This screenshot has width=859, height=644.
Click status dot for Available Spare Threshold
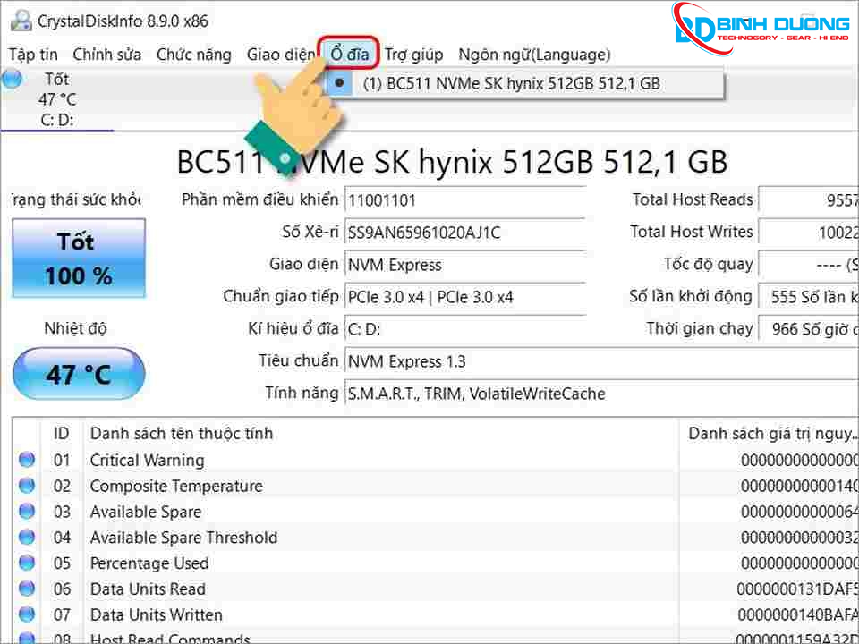pyautogui.click(x=26, y=538)
